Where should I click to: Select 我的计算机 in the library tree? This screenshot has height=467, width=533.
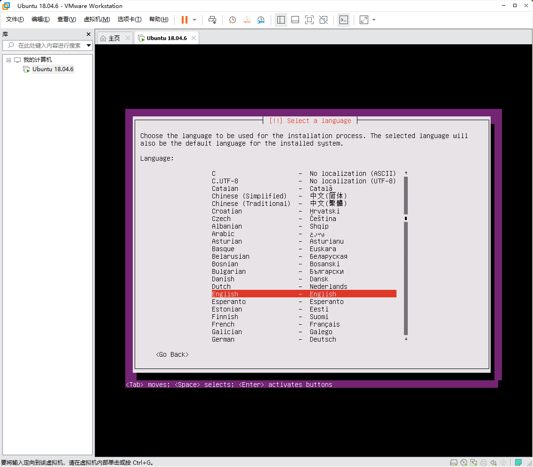click(37, 60)
